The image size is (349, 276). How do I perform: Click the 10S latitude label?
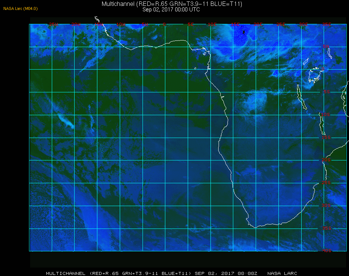coord(325,114)
